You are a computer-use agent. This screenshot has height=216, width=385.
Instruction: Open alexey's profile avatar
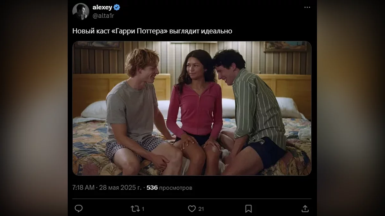[x=81, y=12]
